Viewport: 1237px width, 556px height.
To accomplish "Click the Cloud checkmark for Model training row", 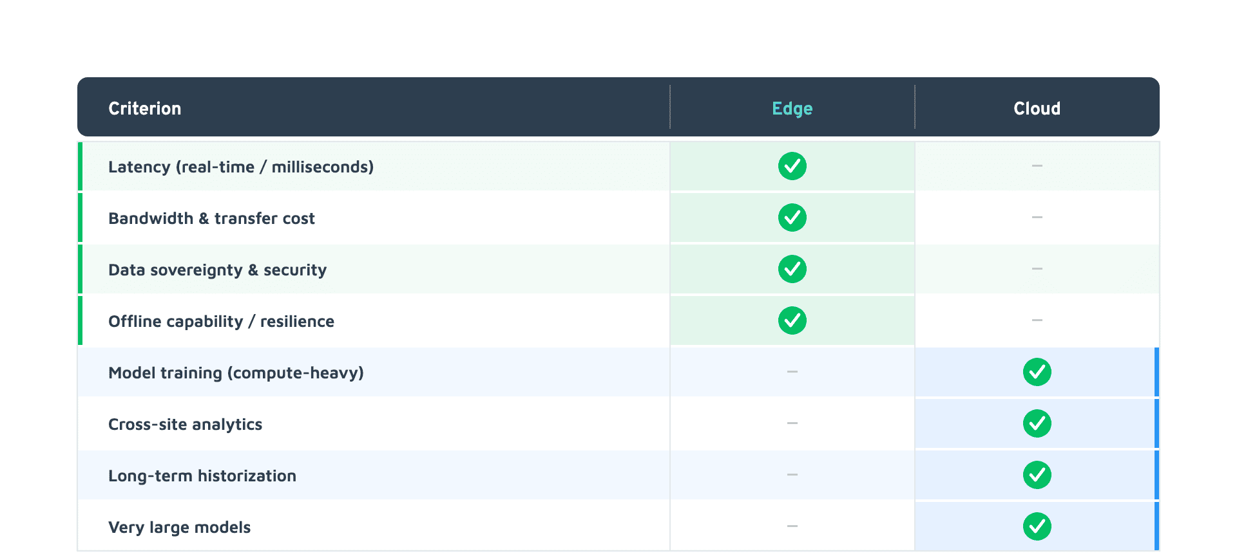I will [x=1037, y=372].
